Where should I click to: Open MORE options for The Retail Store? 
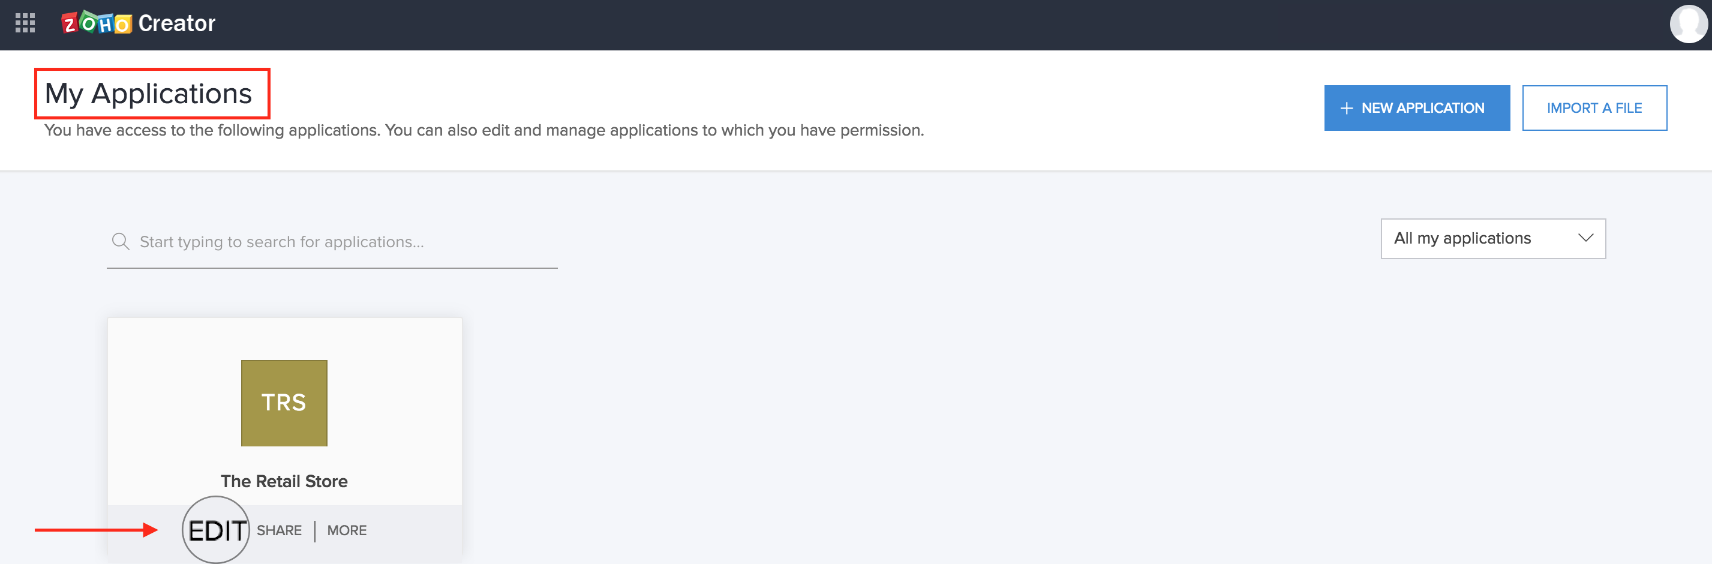pos(346,530)
